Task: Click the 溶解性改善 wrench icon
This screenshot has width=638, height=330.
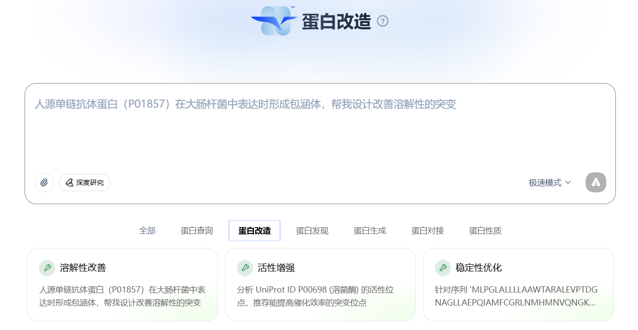Action: pos(47,268)
